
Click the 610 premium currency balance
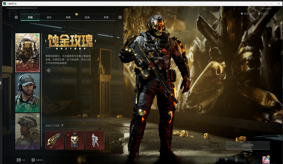pyautogui.click(x=264, y=14)
